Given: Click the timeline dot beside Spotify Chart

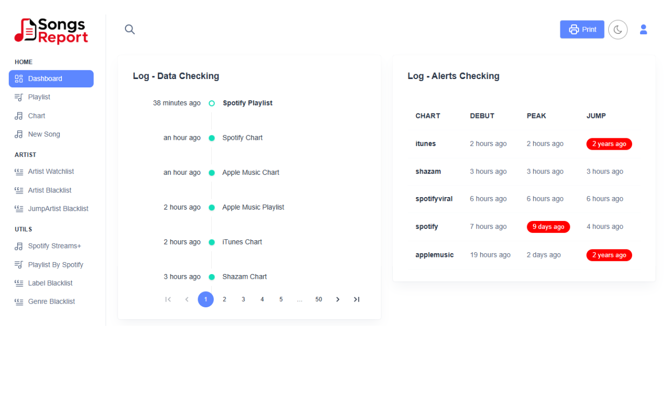Looking at the screenshot, I should pyautogui.click(x=212, y=138).
